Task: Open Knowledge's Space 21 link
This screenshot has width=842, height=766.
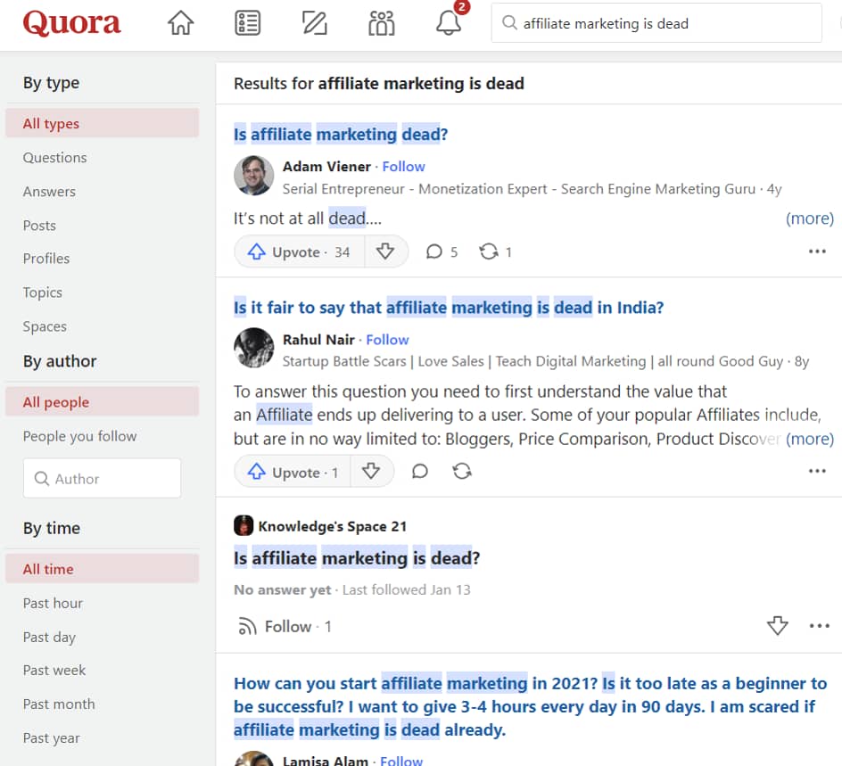Action: point(332,526)
